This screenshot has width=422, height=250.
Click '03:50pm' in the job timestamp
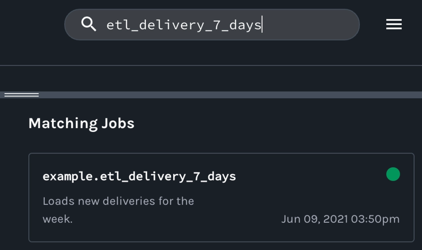click(x=375, y=219)
